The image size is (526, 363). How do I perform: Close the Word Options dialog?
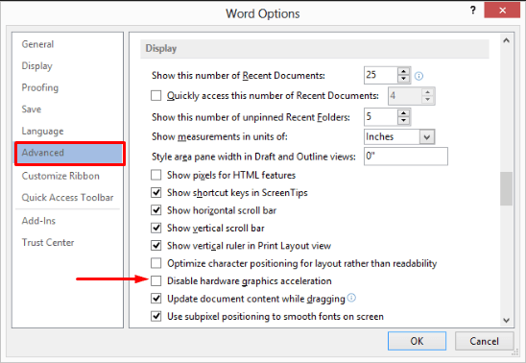pos(502,10)
